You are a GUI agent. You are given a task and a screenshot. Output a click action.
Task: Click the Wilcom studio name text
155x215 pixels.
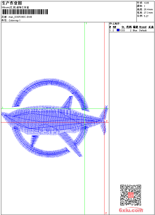(15, 7)
